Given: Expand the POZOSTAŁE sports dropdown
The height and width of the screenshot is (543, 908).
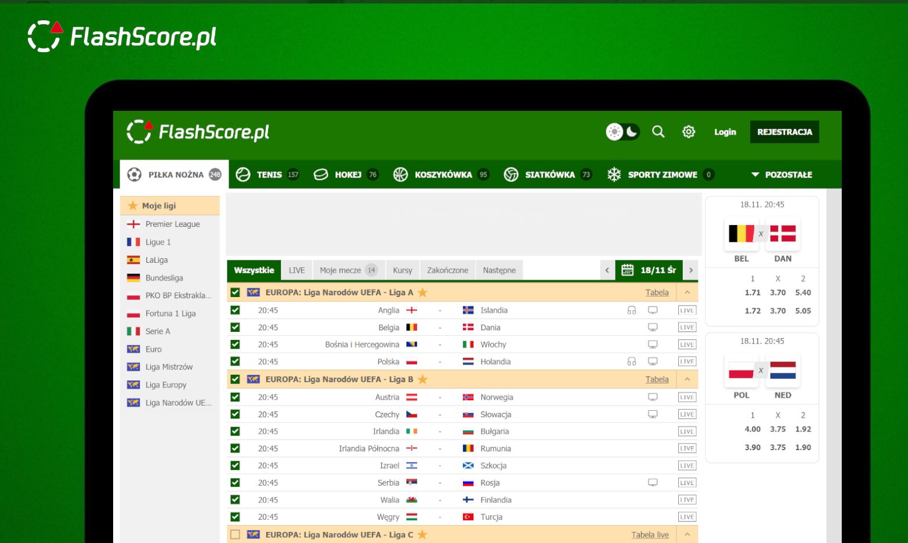Looking at the screenshot, I should pyautogui.click(x=782, y=174).
